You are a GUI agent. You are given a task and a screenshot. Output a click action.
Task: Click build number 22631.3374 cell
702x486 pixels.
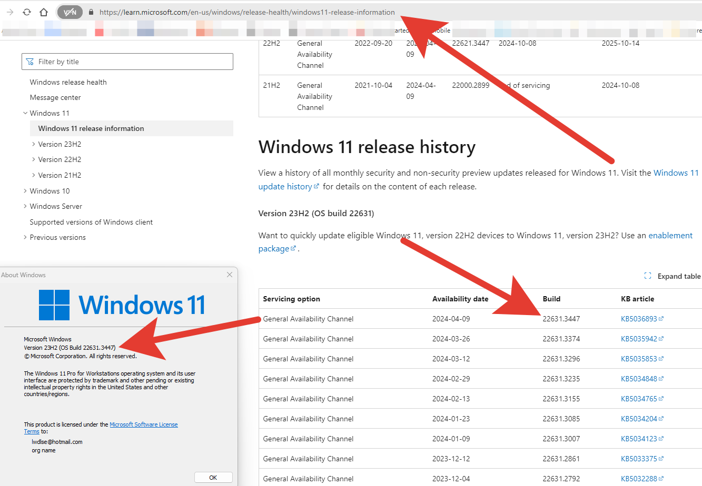coord(561,339)
